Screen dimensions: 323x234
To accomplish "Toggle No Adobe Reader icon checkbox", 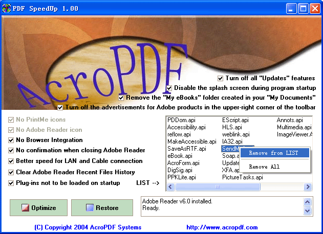I will pyautogui.click(x=11, y=130).
